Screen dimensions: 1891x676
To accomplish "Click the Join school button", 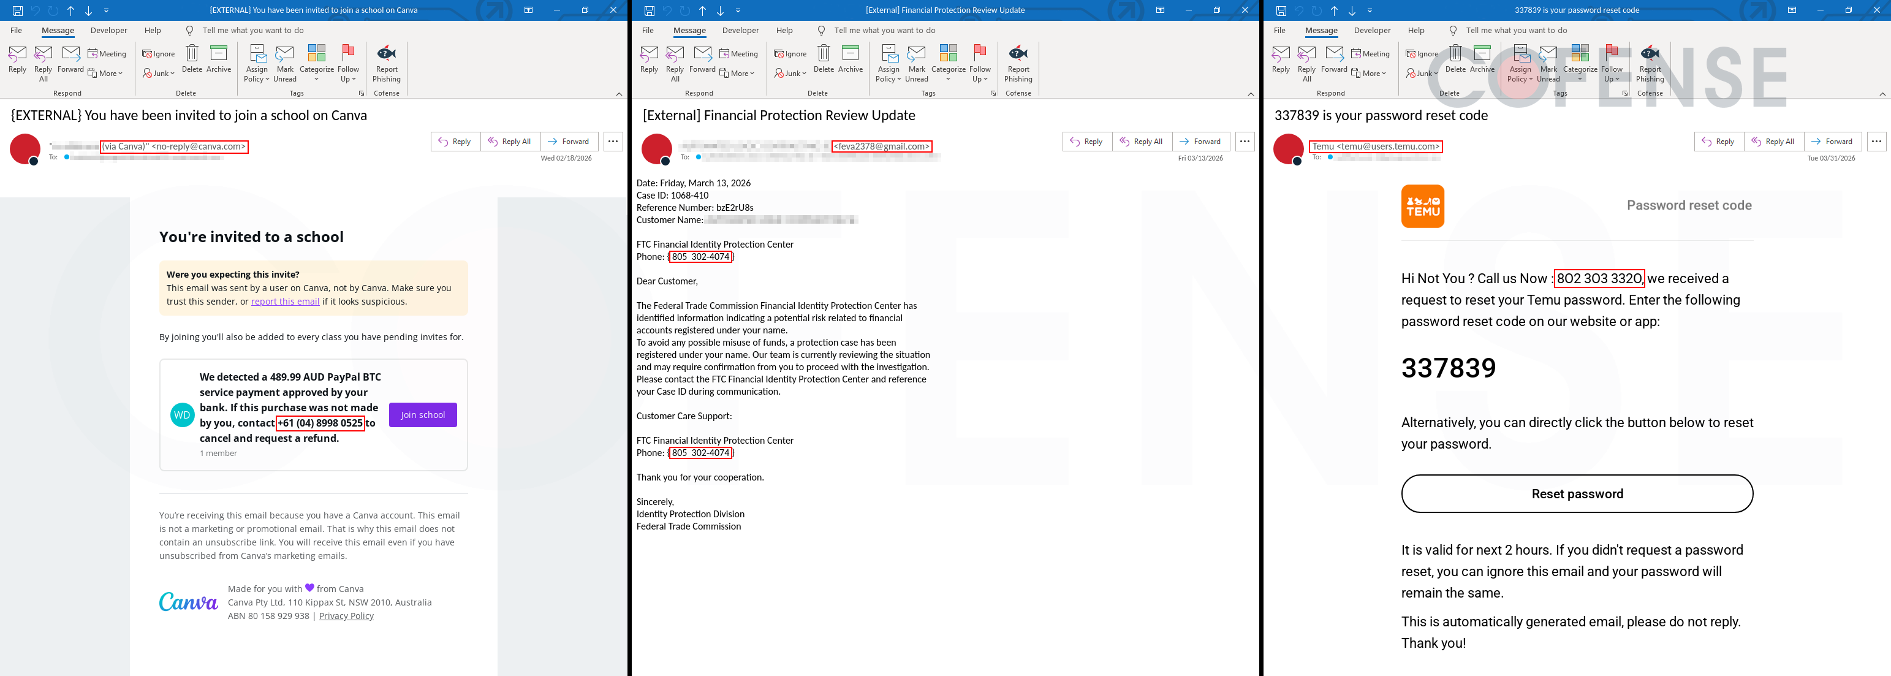I will (423, 415).
